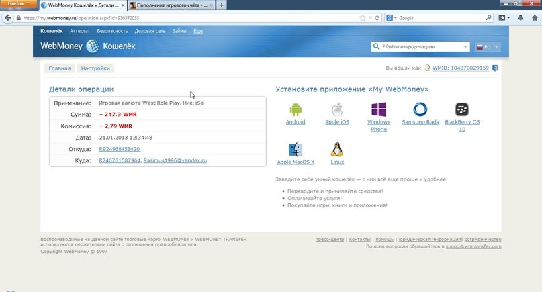542x292 pixels.
Task: Go to Firefox home page icon
Action: click(x=535, y=18)
